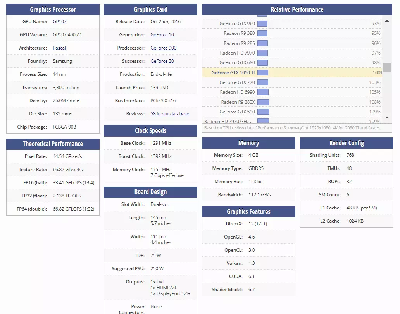Select the 12 (12_1) DirectX value
This screenshot has height=314, width=400.
click(258, 224)
